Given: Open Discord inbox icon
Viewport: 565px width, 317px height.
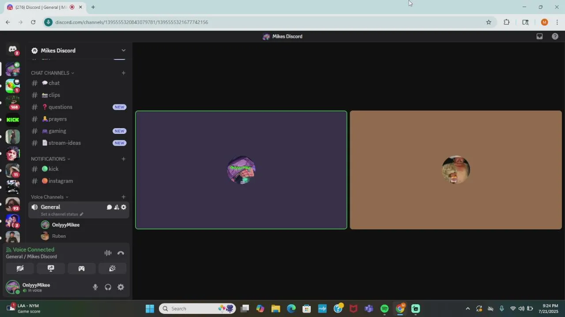Looking at the screenshot, I should point(539,37).
